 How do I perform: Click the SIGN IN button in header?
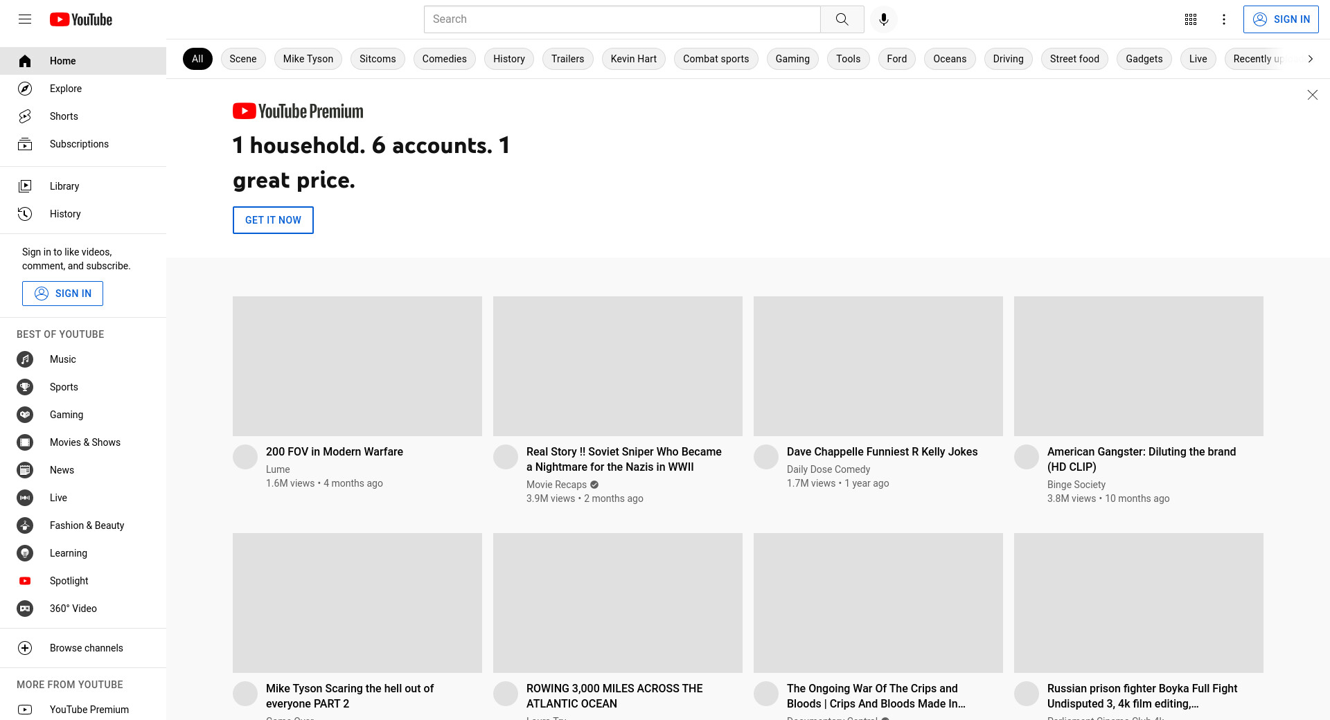pos(1281,19)
